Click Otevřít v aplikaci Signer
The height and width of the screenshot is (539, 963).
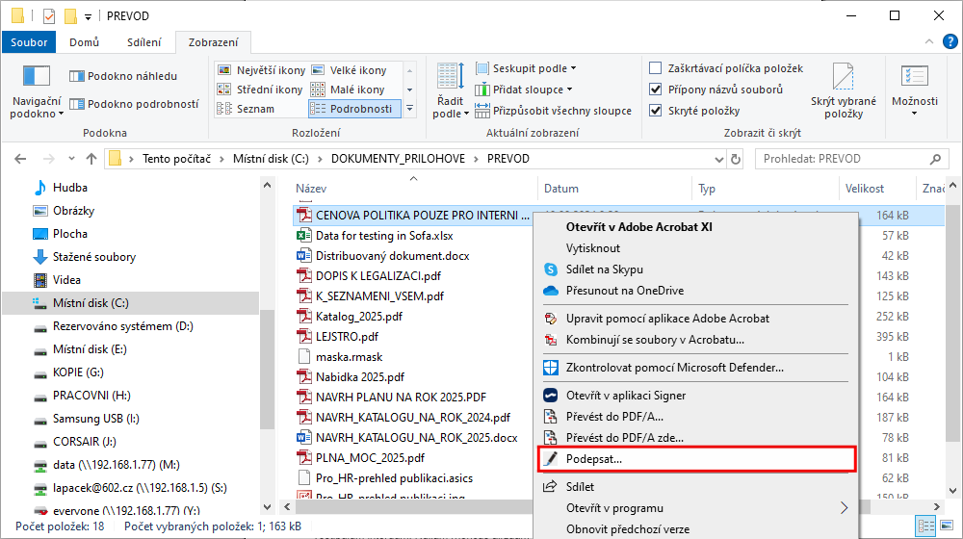tap(626, 396)
